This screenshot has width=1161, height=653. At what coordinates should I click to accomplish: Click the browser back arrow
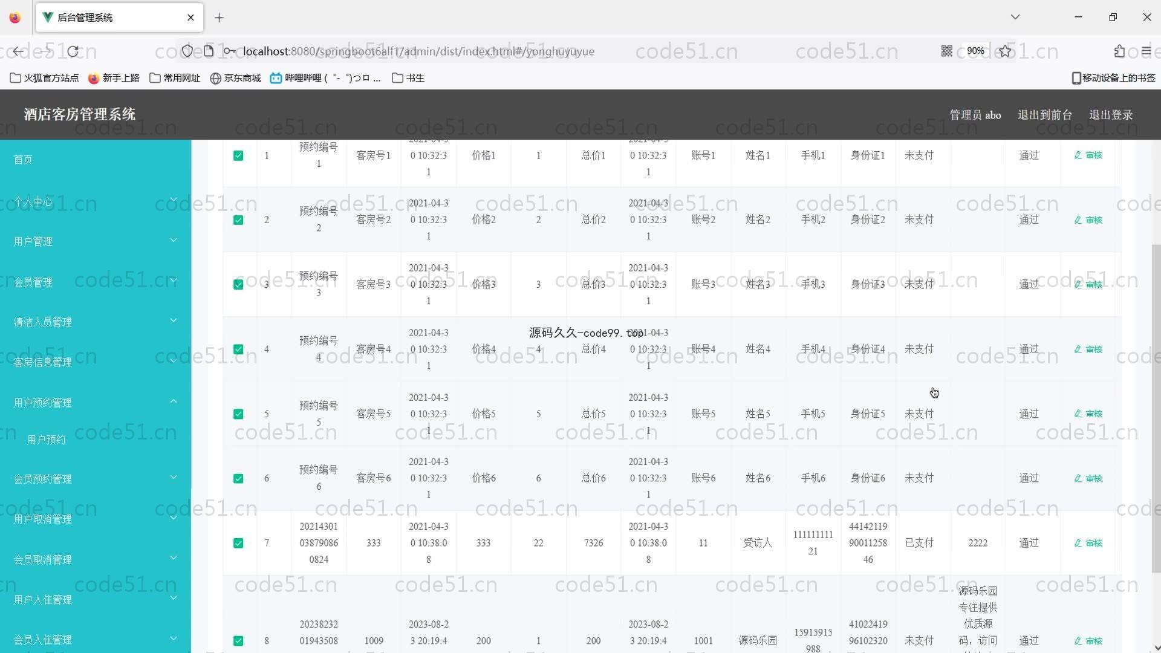[x=18, y=51]
